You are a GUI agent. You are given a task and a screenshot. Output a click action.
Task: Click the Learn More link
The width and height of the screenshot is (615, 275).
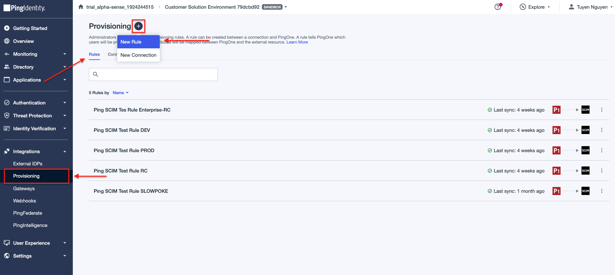tap(297, 42)
